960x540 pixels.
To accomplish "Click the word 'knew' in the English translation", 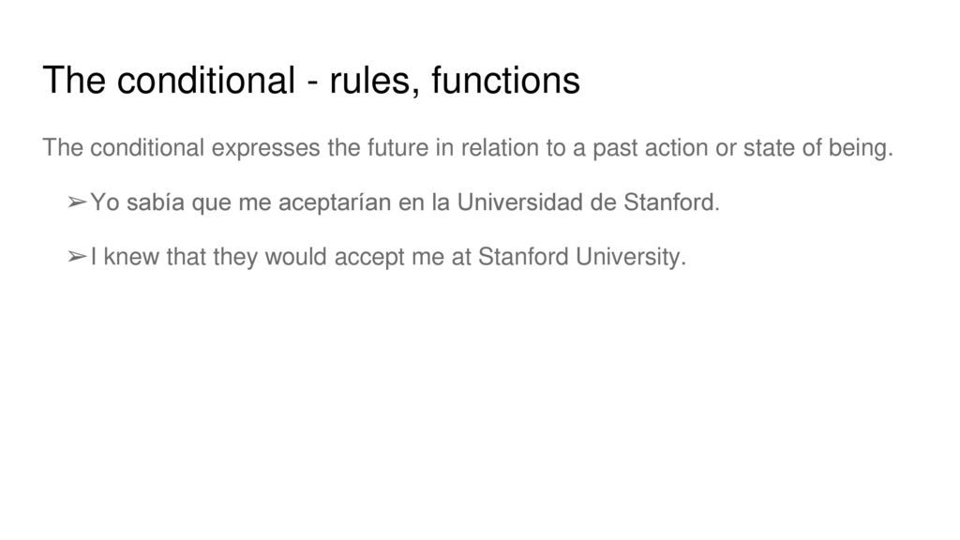I will [131, 257].
